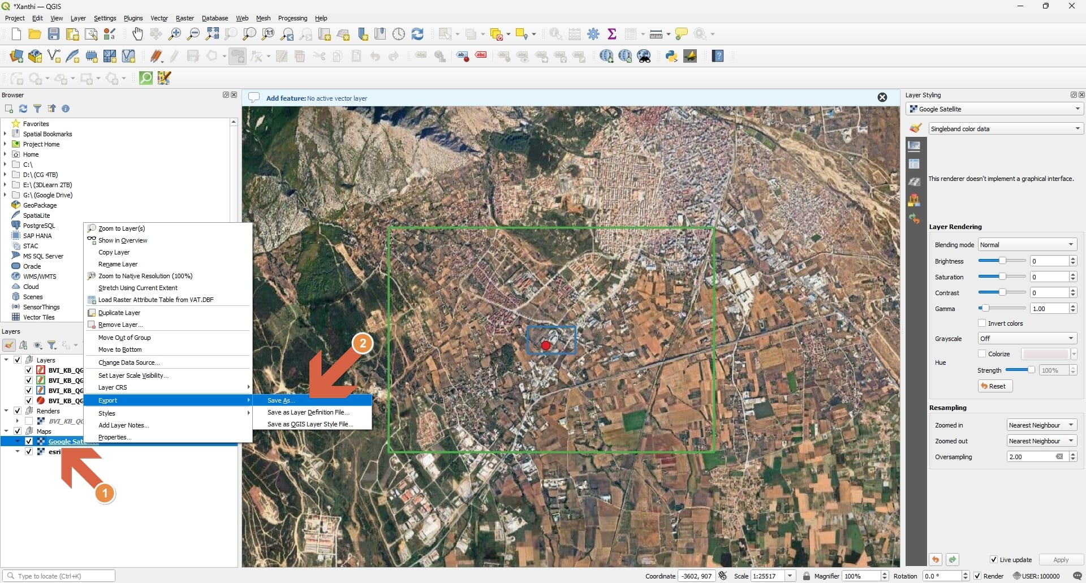The height and width of the screenshot is (583, 1086).
Task: Click the New GeoPackage Layer icon
Action: (35, 56)
